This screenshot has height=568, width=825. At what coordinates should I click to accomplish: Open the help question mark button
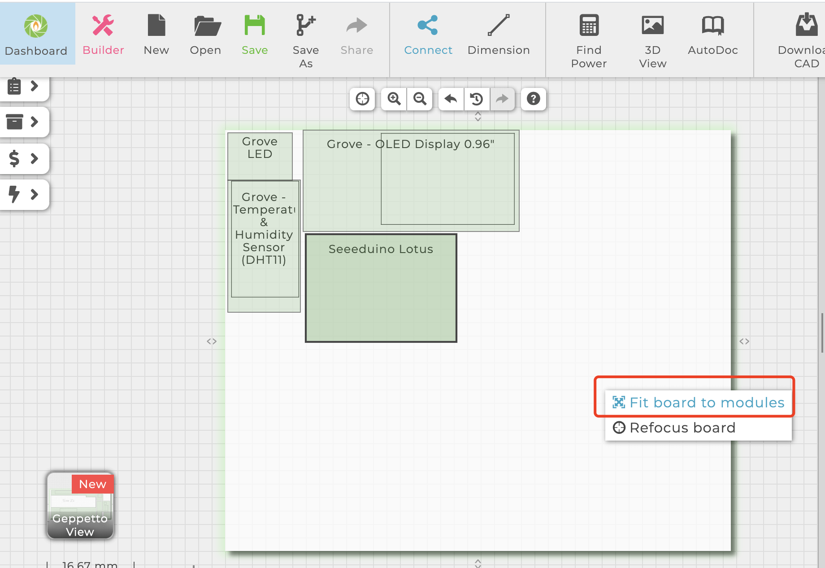533,99
